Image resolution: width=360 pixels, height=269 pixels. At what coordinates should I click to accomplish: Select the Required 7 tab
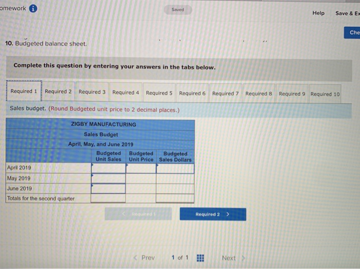tap(225, 94)
